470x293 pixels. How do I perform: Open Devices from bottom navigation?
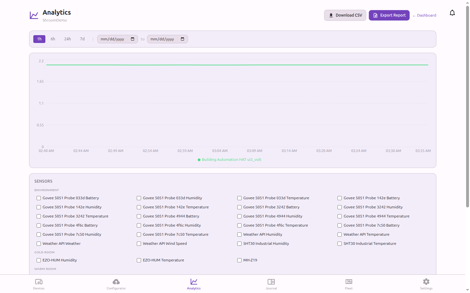(x=39, y=284)
